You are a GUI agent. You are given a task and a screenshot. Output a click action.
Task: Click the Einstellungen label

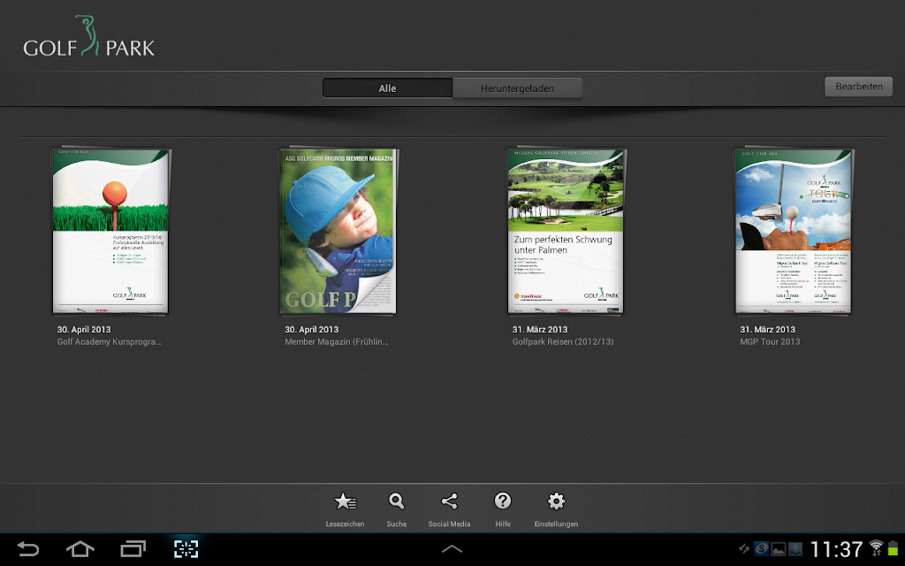point(556,524)
